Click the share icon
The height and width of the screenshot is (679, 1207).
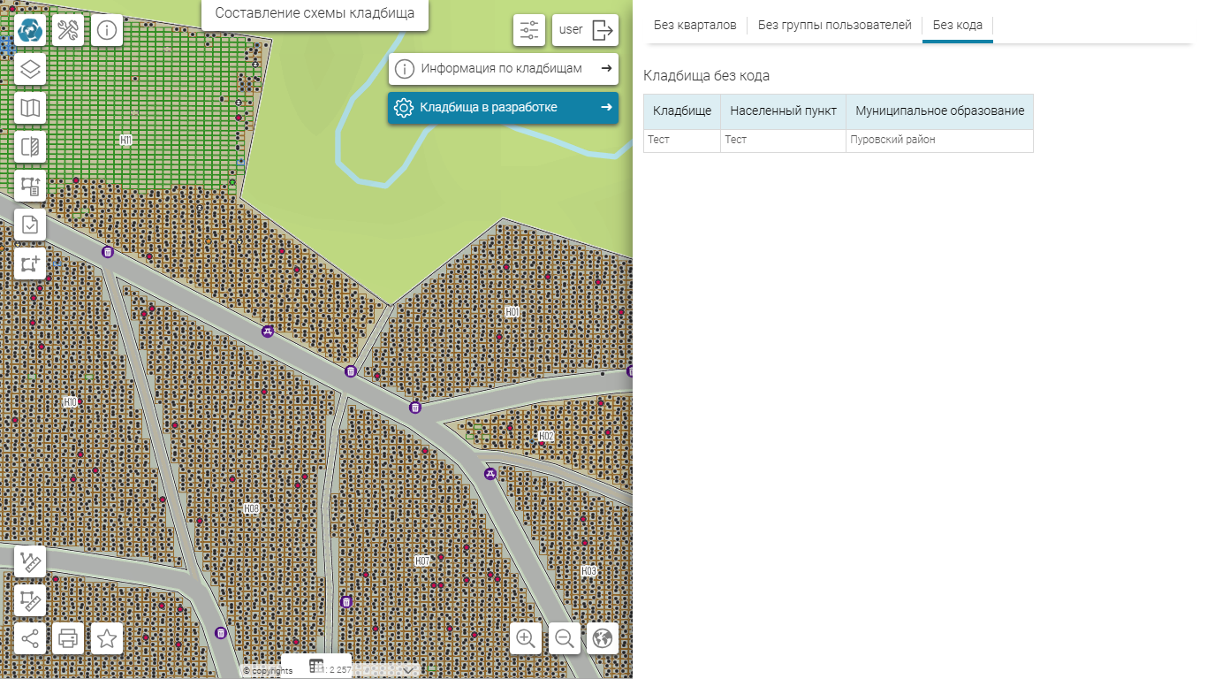tap(30, 638)
